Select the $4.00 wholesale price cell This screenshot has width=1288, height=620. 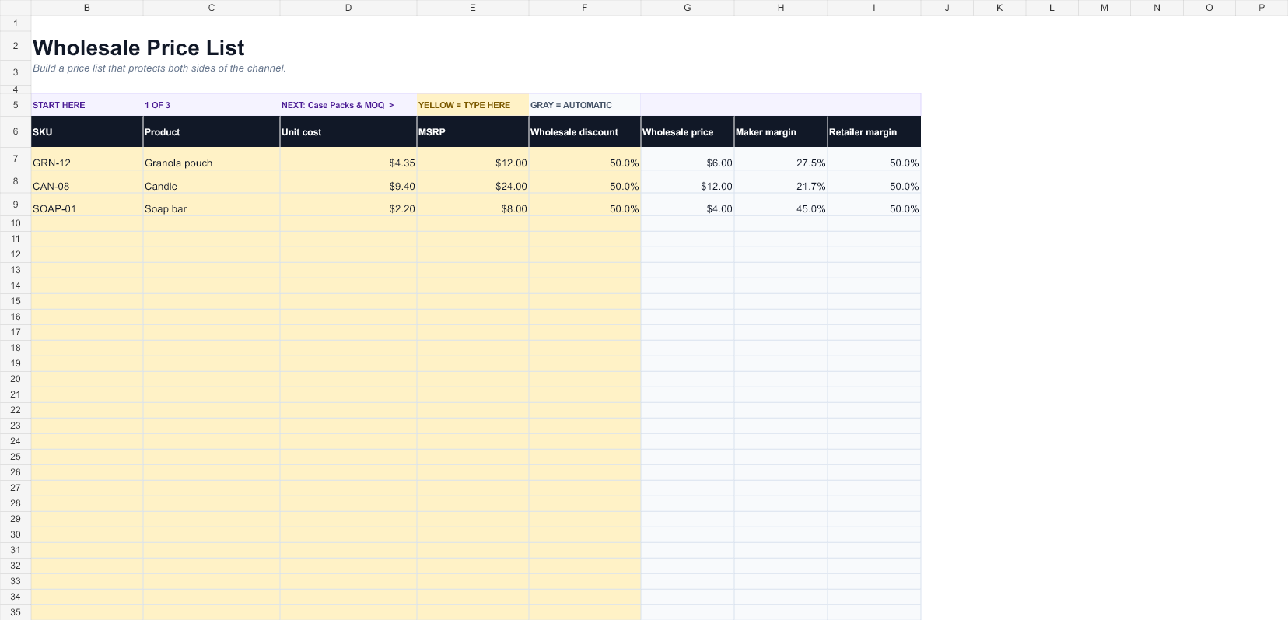point(688,205)
